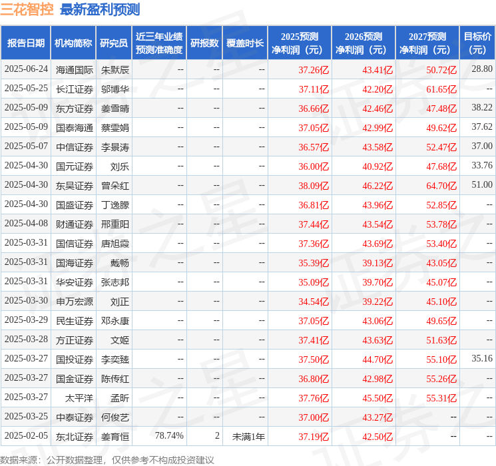
Task: Click the 61.65亿 2027 forecast value
Action: 441,89
